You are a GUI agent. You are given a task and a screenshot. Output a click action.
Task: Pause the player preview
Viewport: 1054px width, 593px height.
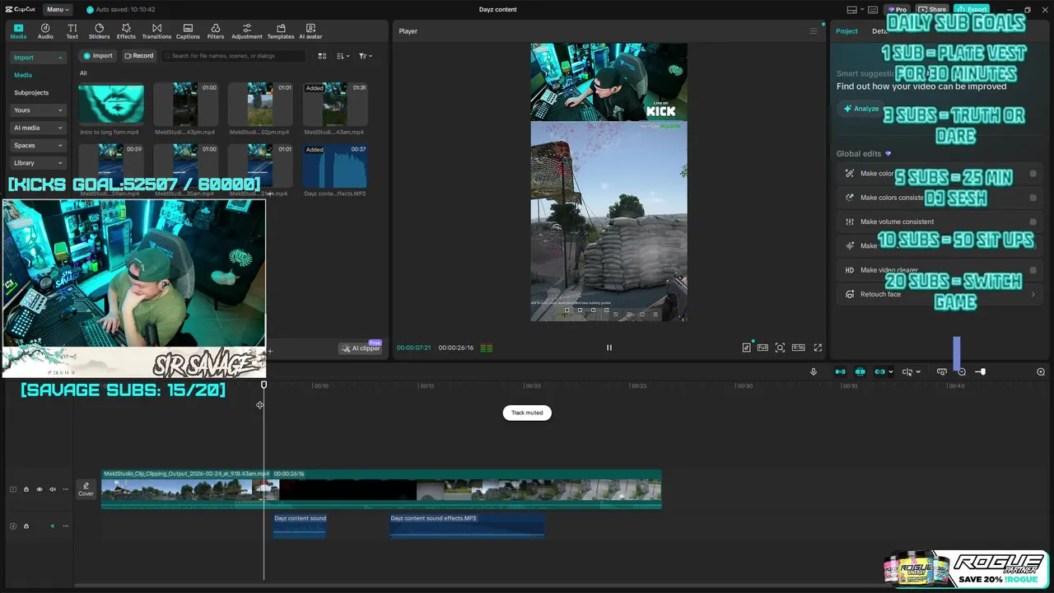pos(609,348)
